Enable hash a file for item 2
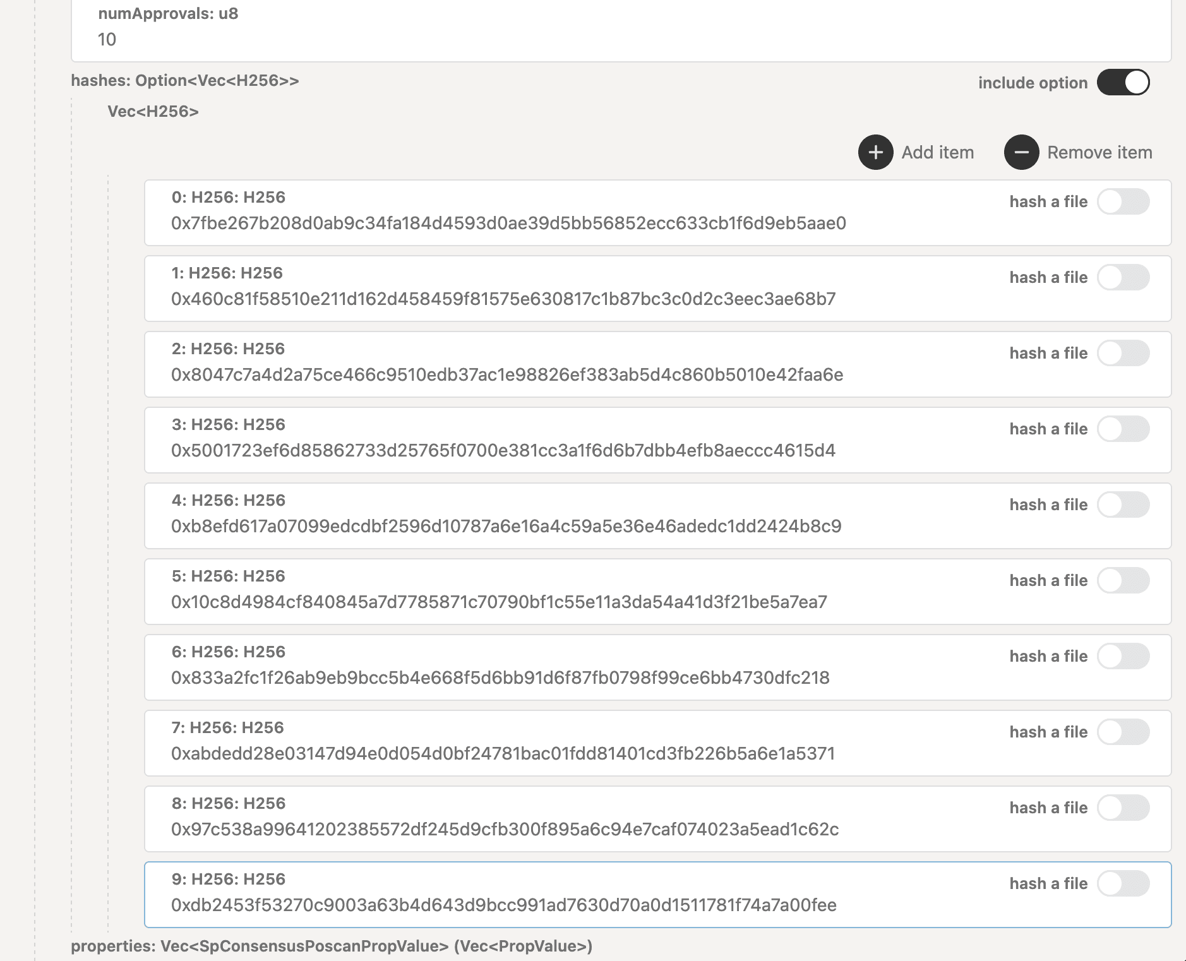1186x961 pixels. coord(1123,353)
